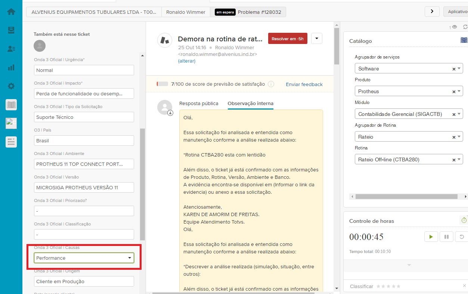The height and width of the screenshot is (294, 468).
Task: Open the País field set to Brasil
Action: pyautogui.click(x=84, y=140)
